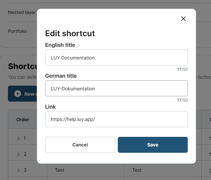Select the first Test cell in row 3

[60, 170]
